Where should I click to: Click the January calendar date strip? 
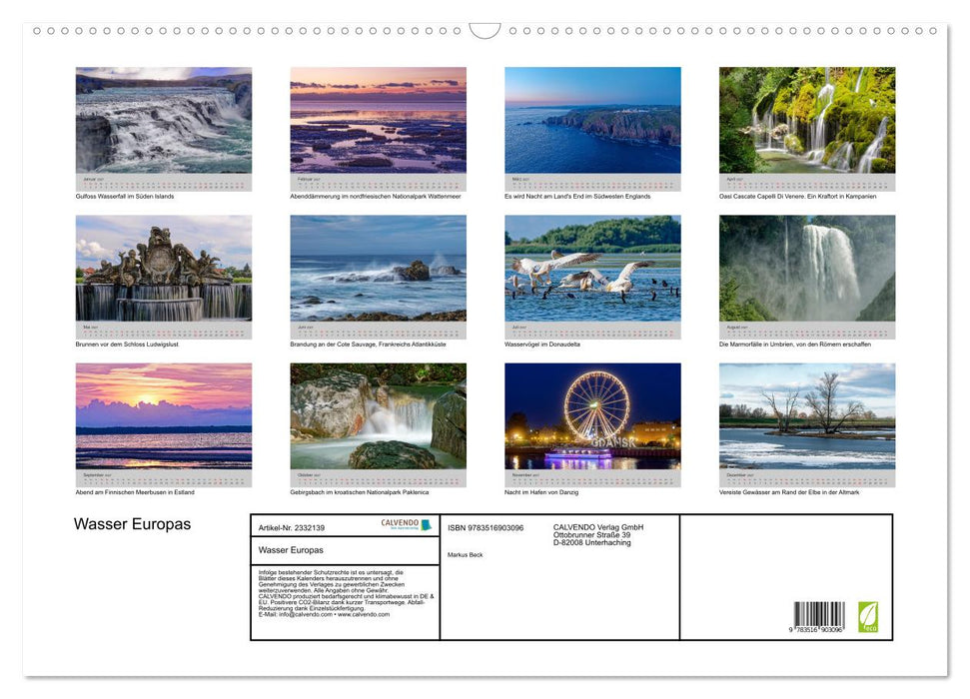pyautogui.click(x=163, y=183)
